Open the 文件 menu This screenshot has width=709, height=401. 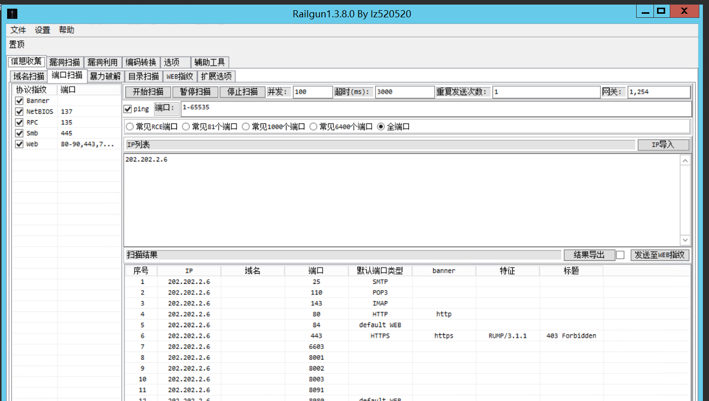click(x=18, y=30)
